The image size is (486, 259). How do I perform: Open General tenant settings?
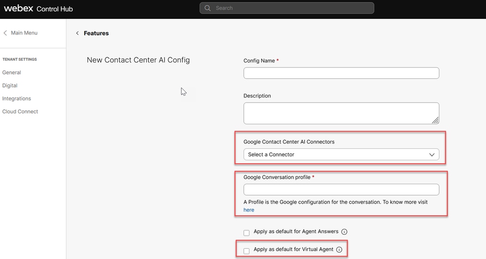click(x=12, y=72)
